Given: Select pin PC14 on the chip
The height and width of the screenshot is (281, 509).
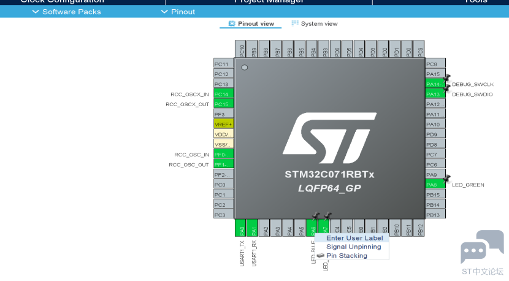Looking at the screenshot, I should [223, 94].
